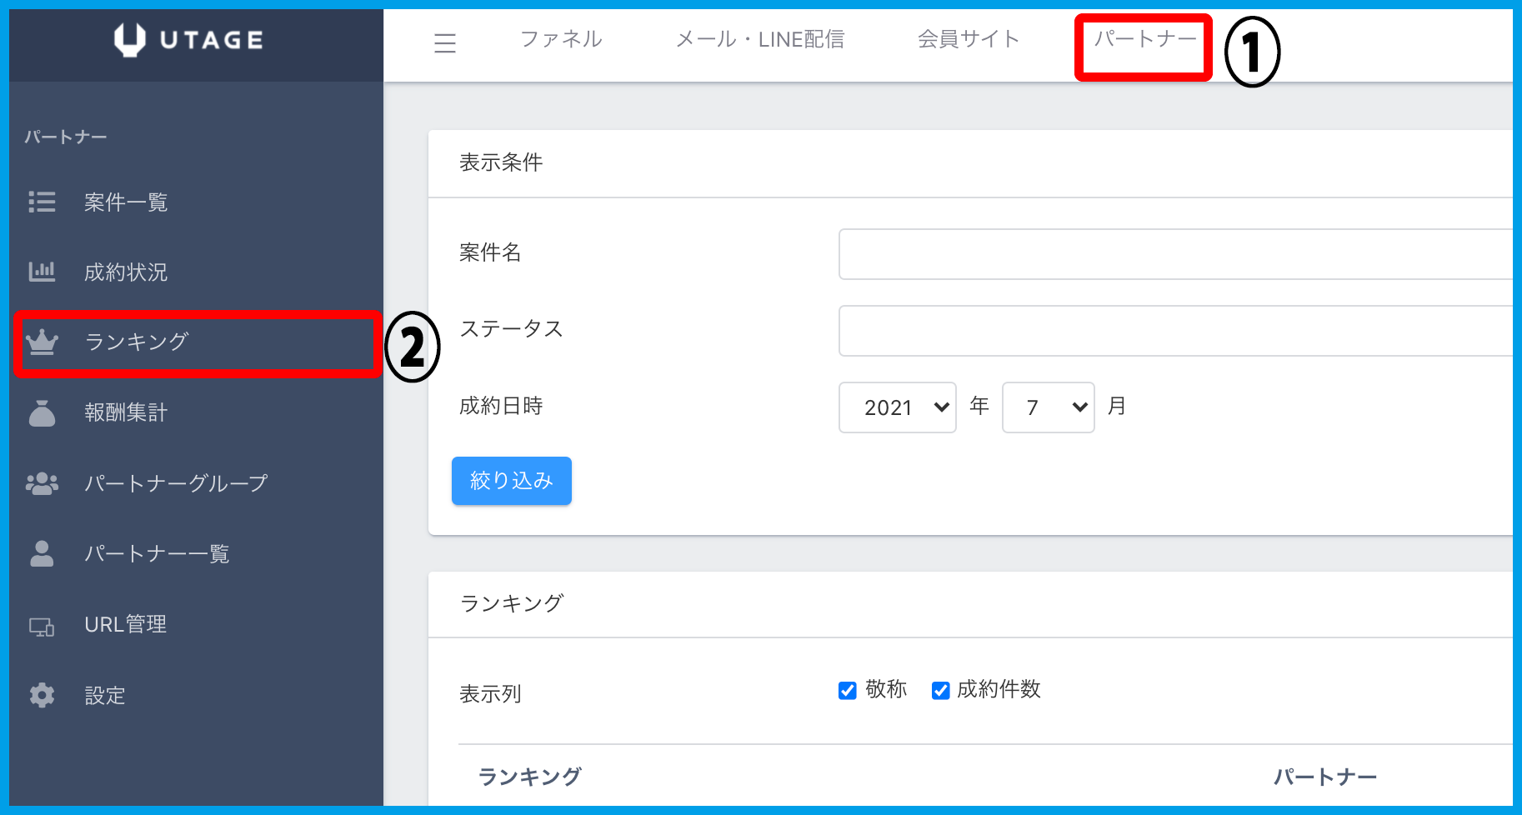Click the UTAGE logo
The image size is (1522, 815).
coord(189,40)
